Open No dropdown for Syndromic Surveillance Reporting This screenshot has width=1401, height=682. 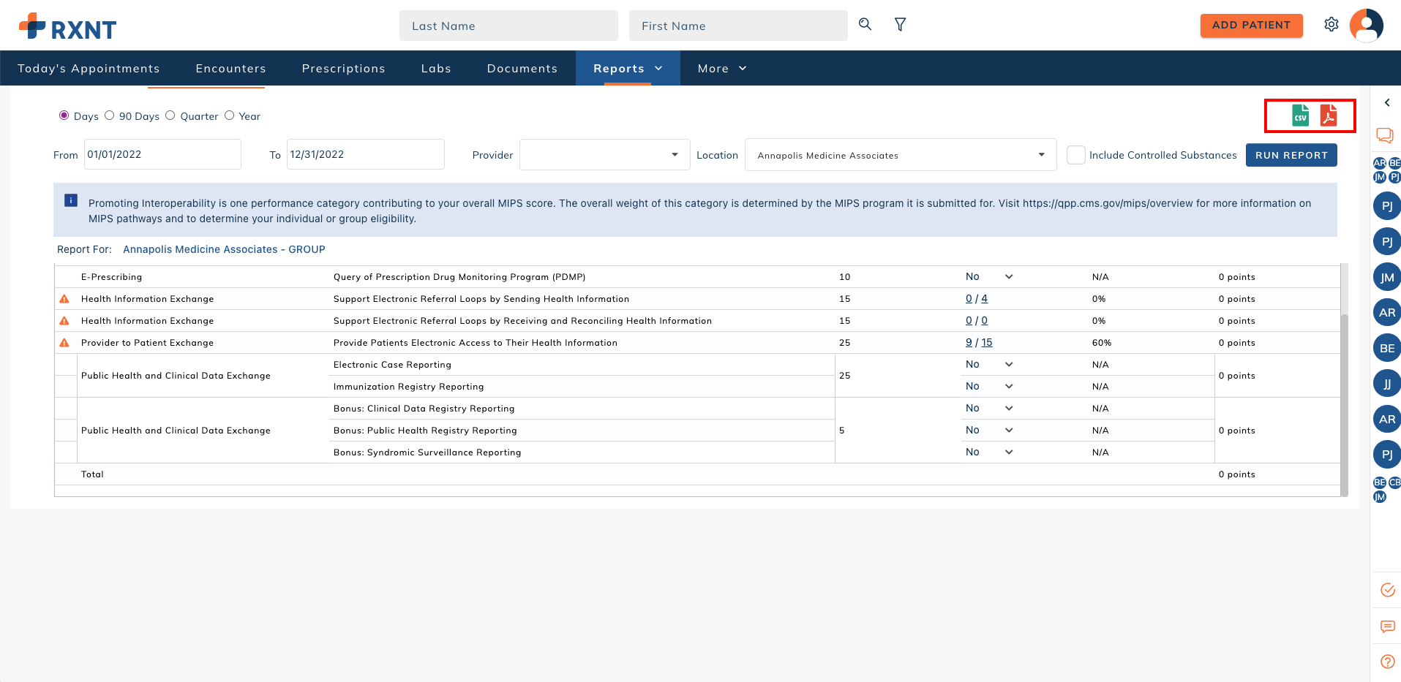(989, 452)
